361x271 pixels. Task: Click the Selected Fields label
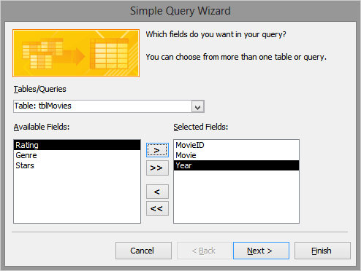click(x=201, y=127)
